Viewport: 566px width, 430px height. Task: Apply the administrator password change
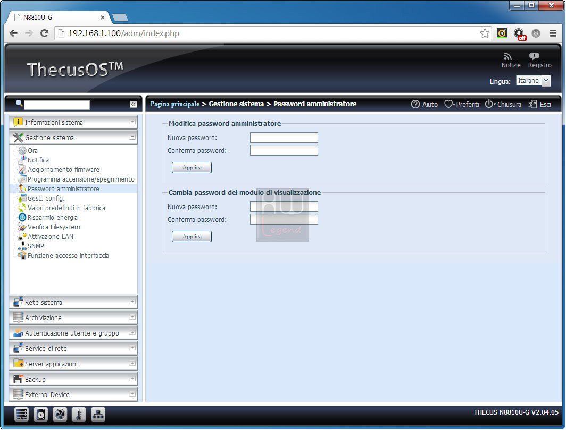click(192, 167)
